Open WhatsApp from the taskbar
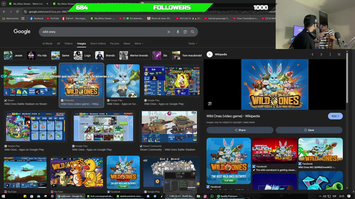Screen dimensions: 355x199 (212, 196)
